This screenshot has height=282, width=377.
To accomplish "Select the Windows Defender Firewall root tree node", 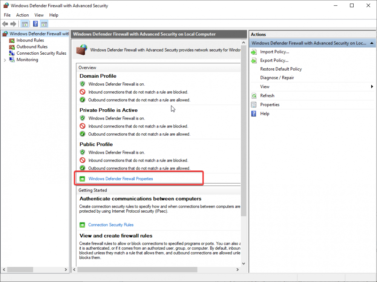I will click(x=39, y=34).
